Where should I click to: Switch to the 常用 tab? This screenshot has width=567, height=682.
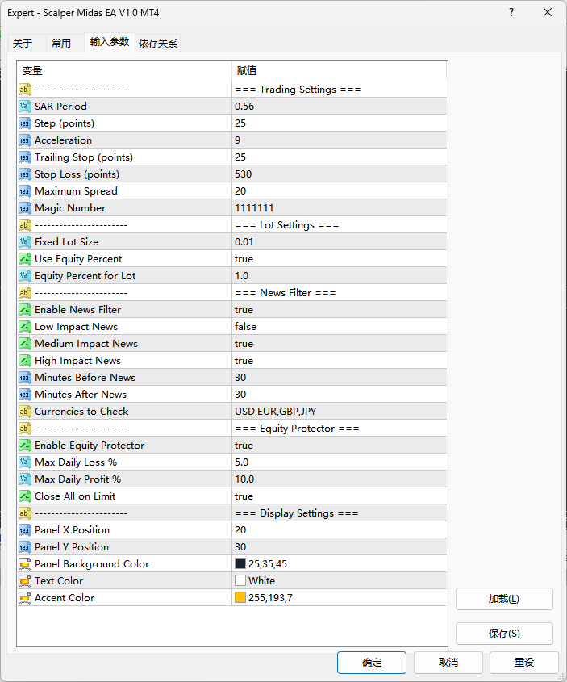click(61, 44)
